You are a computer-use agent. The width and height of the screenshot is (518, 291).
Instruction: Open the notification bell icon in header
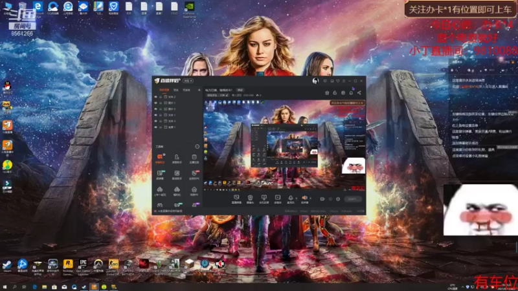click(351, 92)
